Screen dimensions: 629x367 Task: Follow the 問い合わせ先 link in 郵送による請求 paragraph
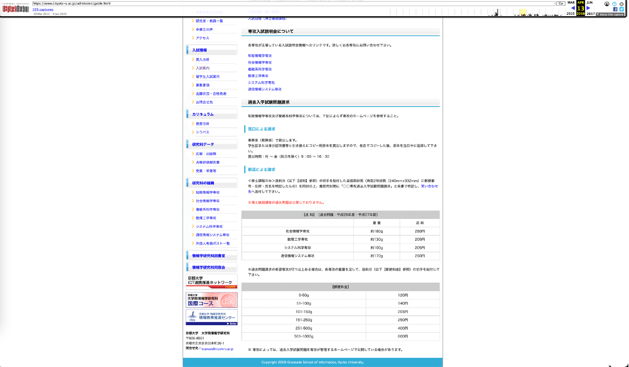point(429,186)
